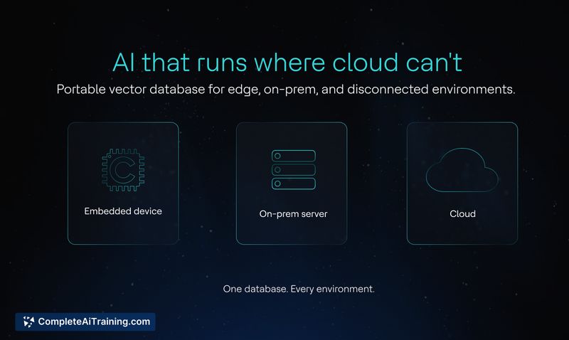Image resolution: width=569 pixels, height=340 pixels.
Task: Select the 'On-prem server' label
Action: 293,214
